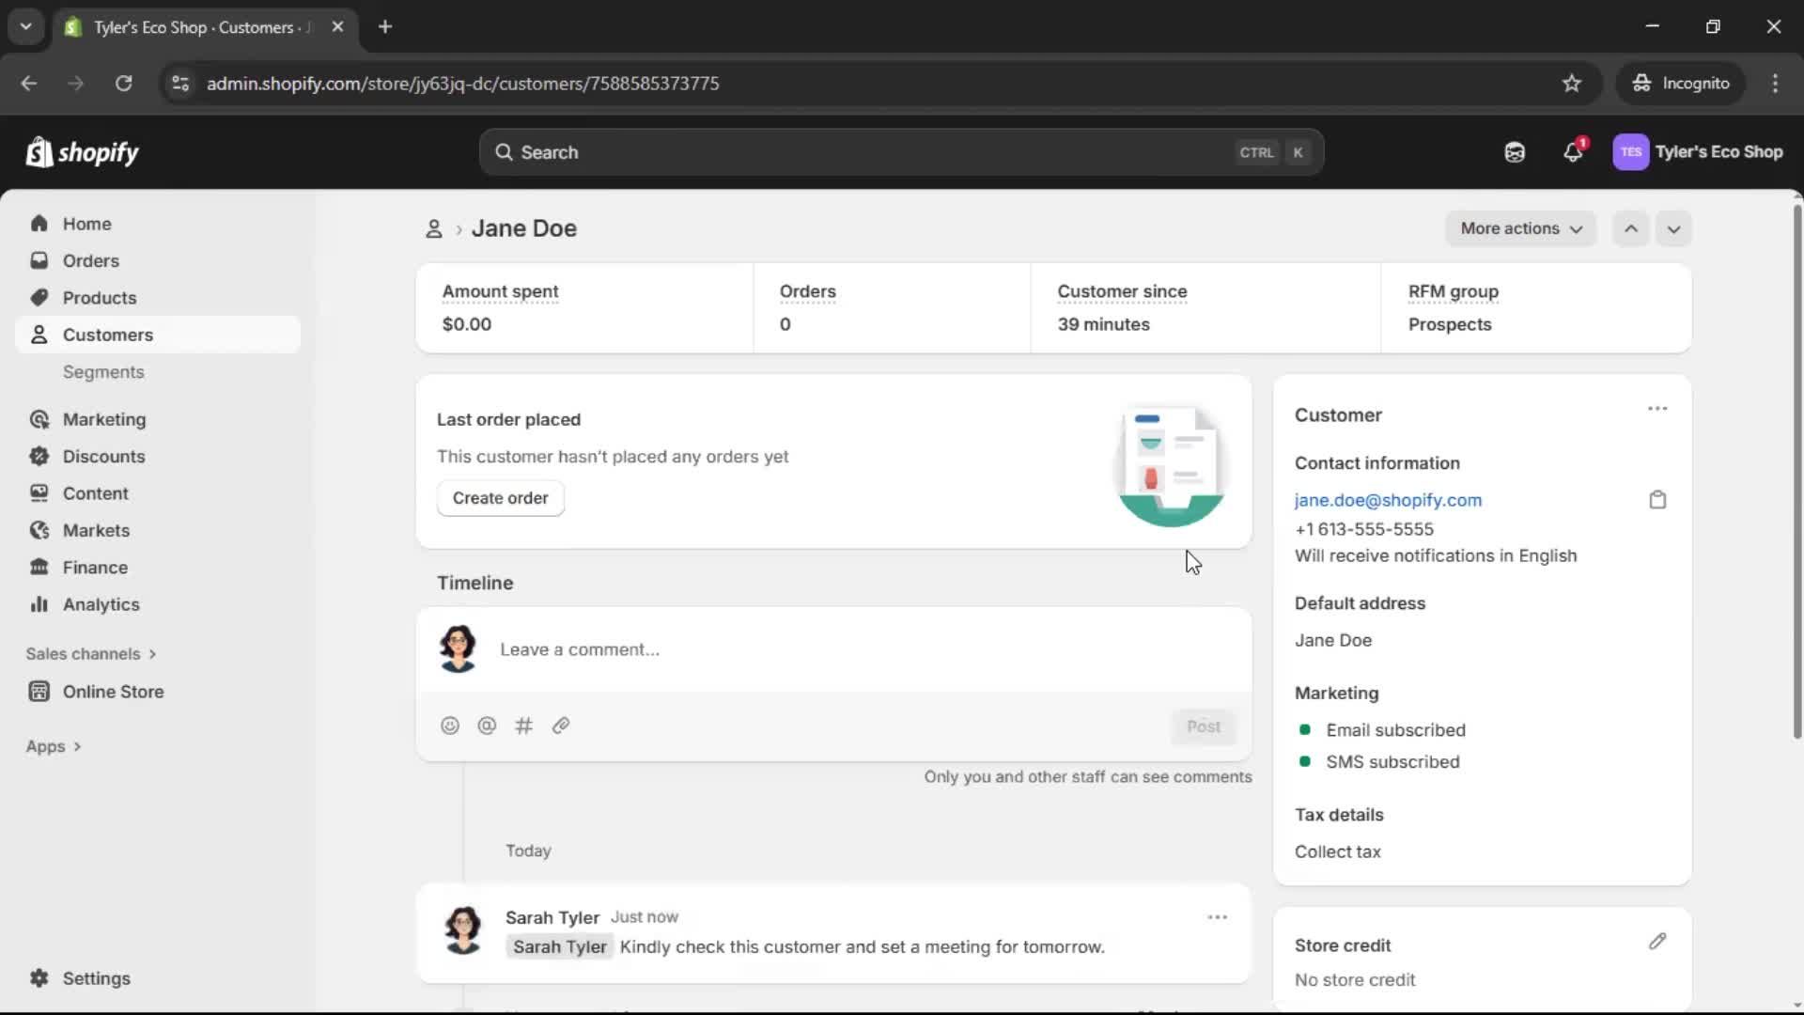The width and height of the screenshot is (1804, 1015).
Task: Add a hashtag via the # icon
Action: point(524,726)
